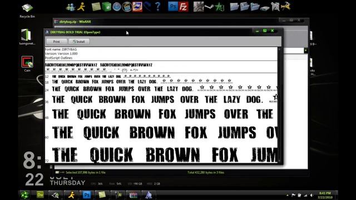Open the trash bin icon in the top dock
This screenshot has height=200, width=356.
(x=275, y=7)
